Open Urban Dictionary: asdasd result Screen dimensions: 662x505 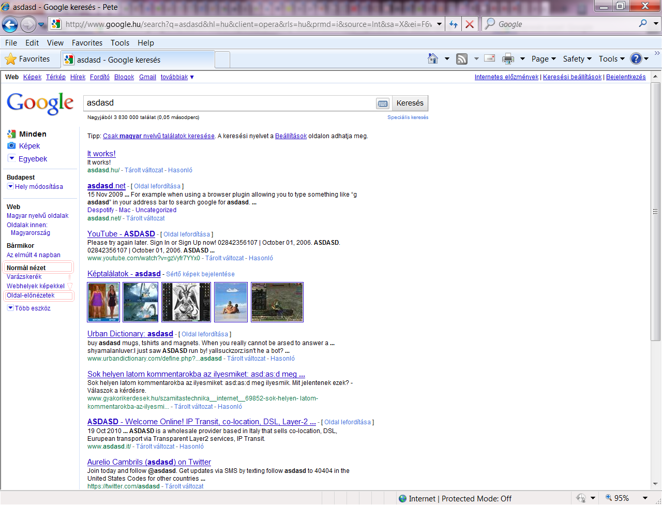point(130,334)
